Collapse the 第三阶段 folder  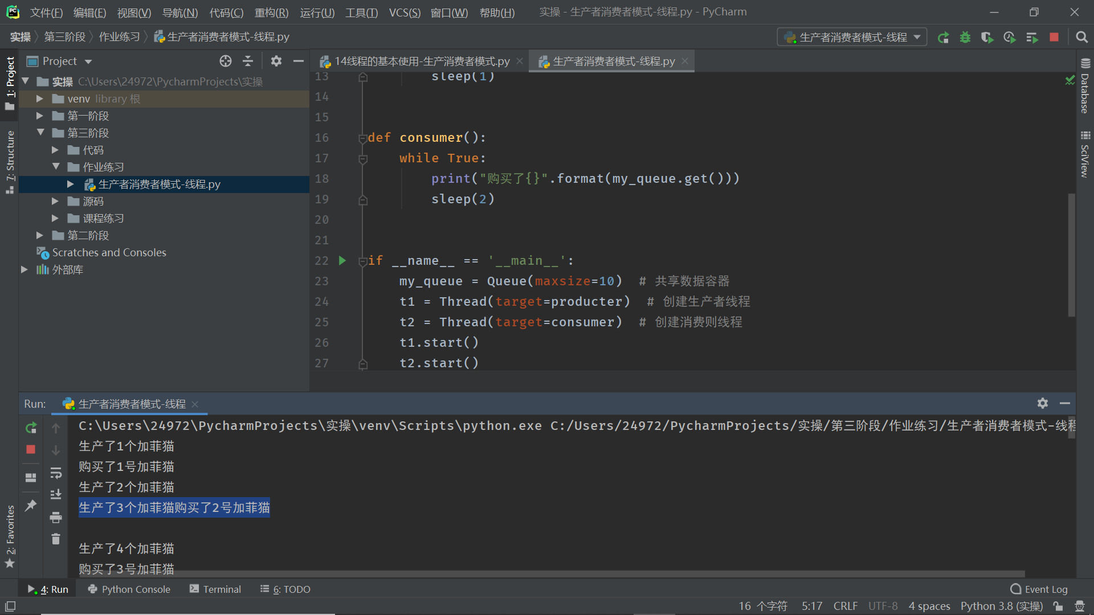pos(40,133)
